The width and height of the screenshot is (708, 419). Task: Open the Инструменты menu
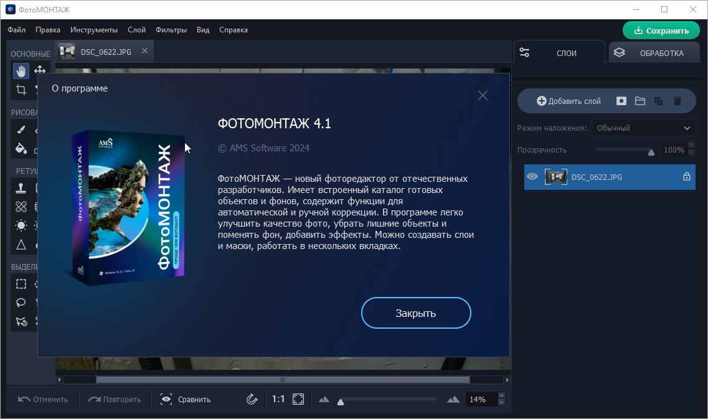pos(94,30)
